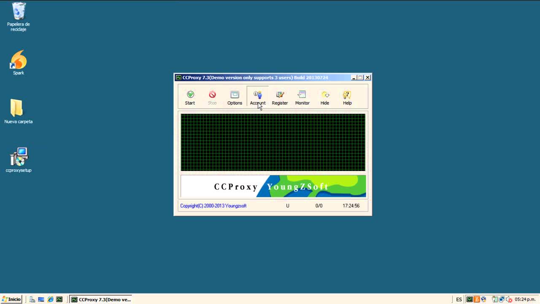540x304 pixels.
Task: Click the green grid traffic graph
Action: coord(273,142)
